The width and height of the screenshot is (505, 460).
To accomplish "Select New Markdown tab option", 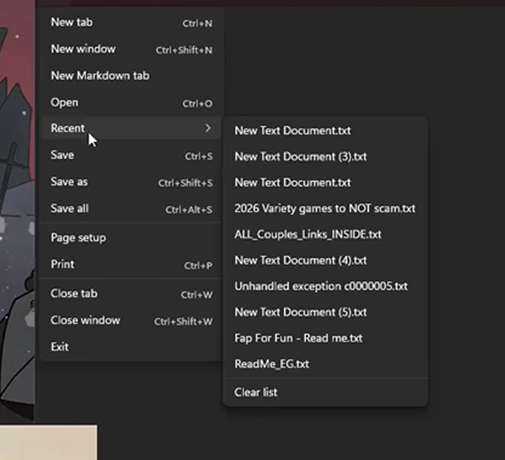I will click(x=131, y=76).
